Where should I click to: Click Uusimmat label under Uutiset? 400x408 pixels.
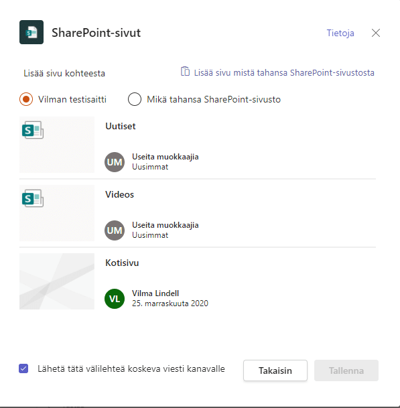point(150,167)
